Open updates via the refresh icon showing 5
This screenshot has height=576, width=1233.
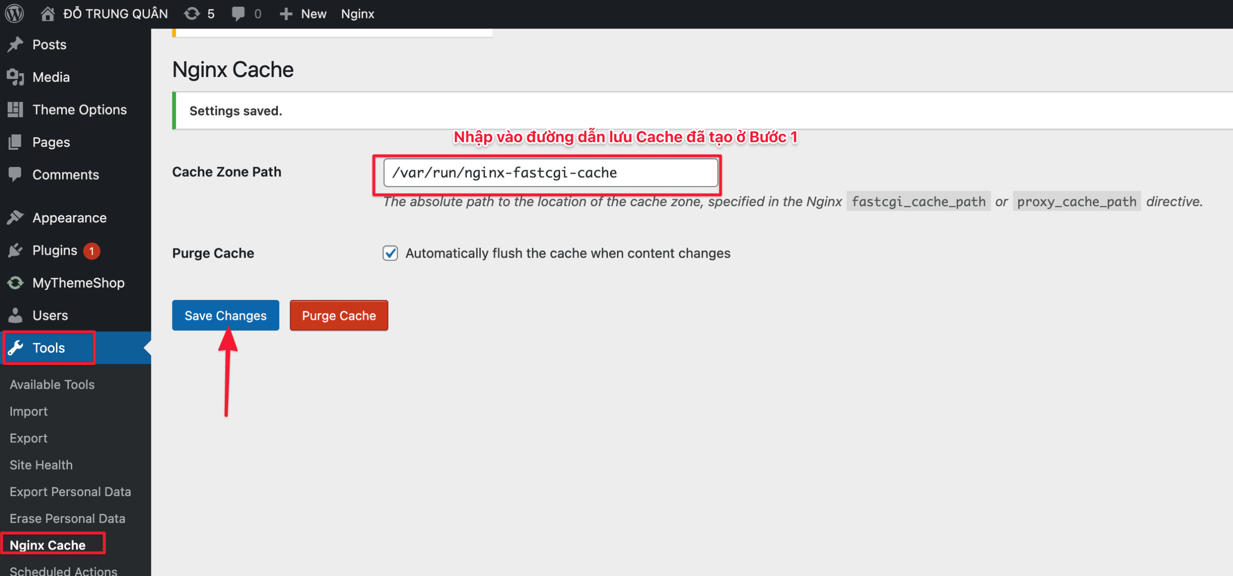(192, 13)
